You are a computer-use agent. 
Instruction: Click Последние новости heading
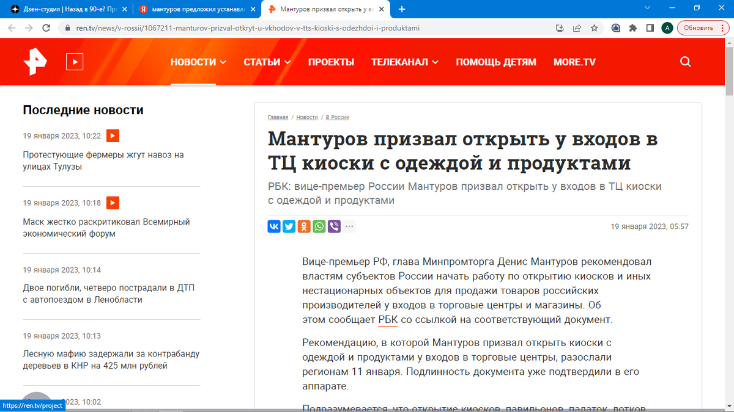83,110
